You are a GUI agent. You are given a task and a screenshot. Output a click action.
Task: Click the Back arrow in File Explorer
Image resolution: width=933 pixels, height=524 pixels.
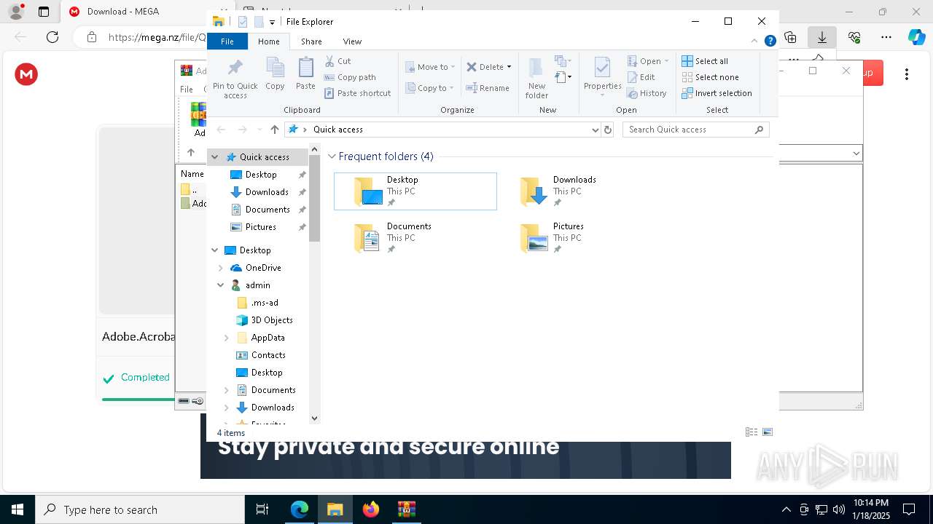[221, 130]
